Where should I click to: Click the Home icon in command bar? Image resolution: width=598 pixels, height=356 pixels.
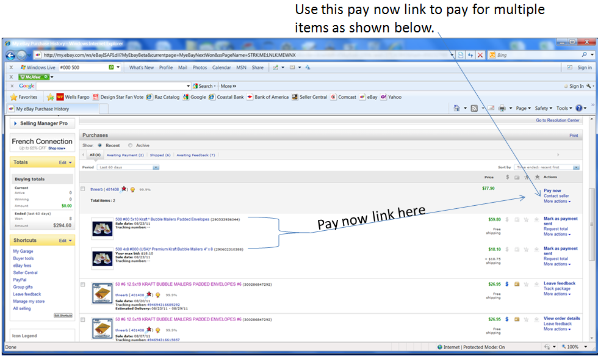(456, 108)
